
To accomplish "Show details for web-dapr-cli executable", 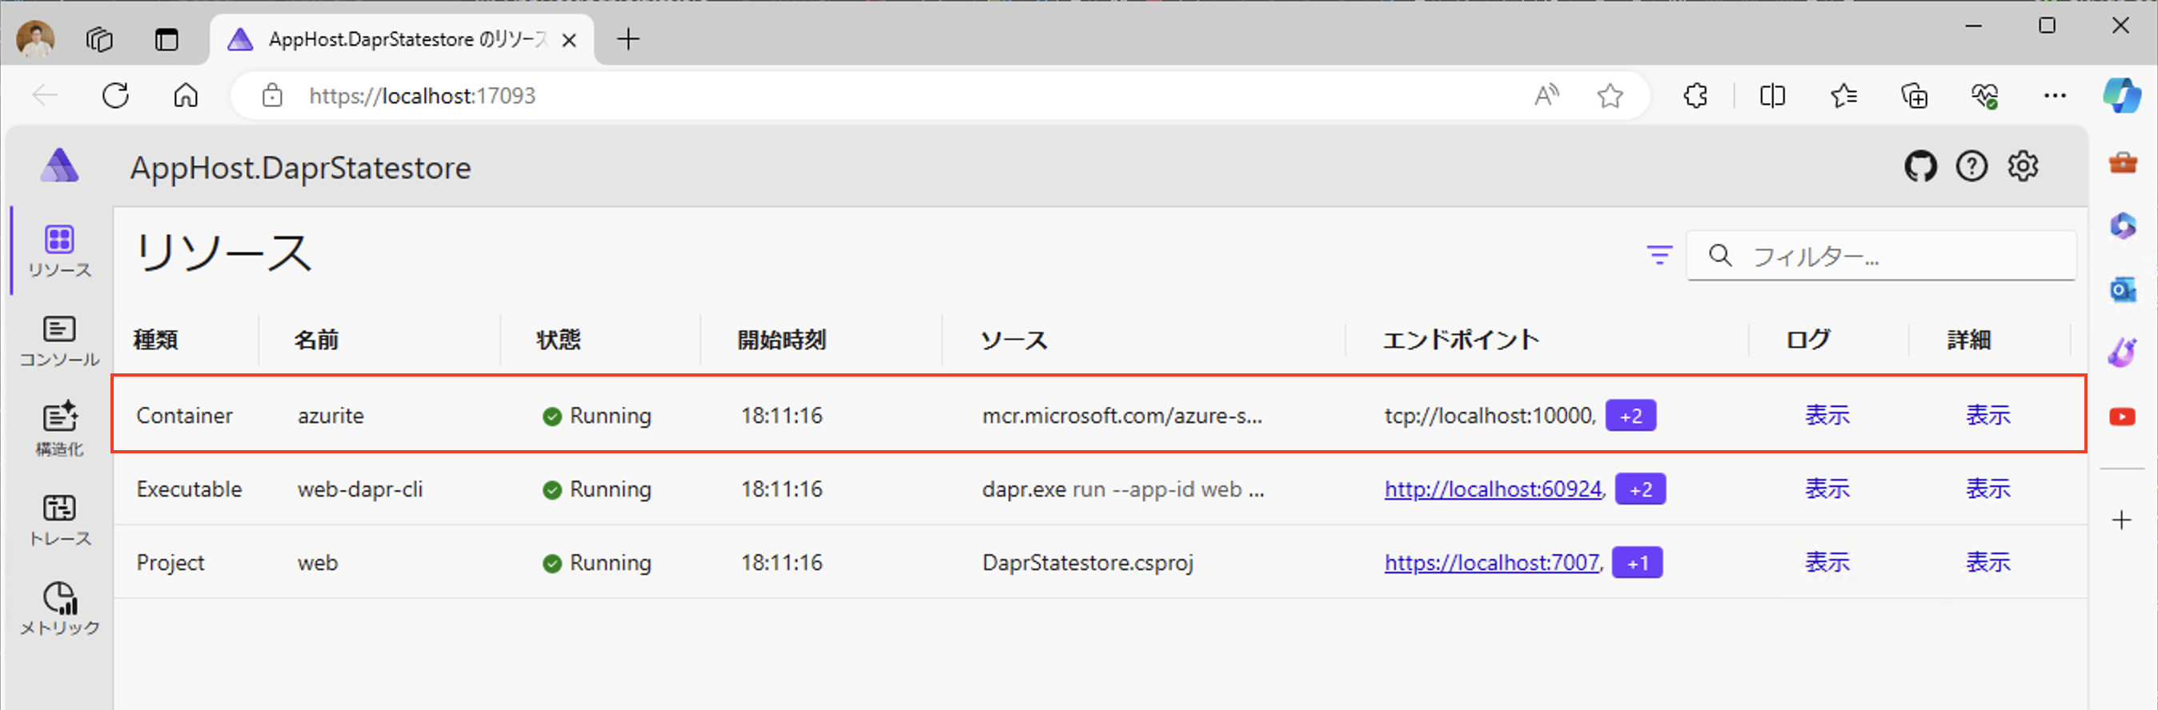I will pos(1988,489).
